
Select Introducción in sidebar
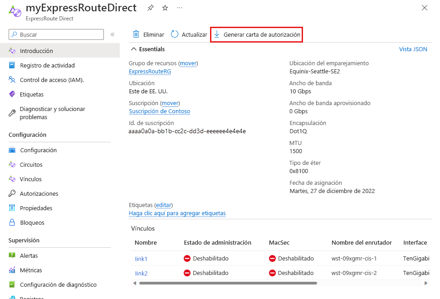click(x=60, y=51)
